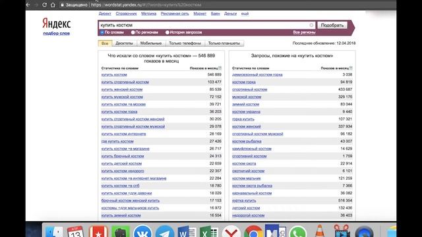Open Деньги in the top navigation
The height and width of the screenshot is (237, 422).
[x=230, y=13]
